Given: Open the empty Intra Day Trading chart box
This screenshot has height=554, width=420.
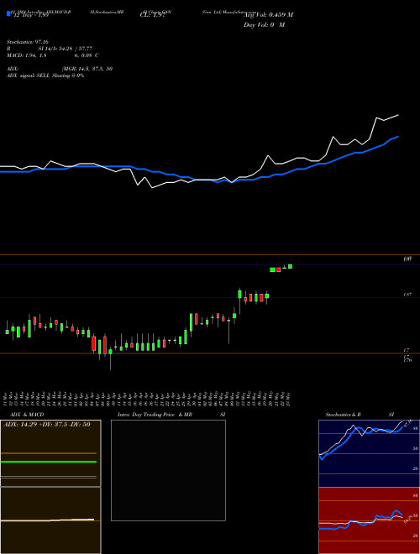Looking at the screenshot, I should (x=168, y=470).
